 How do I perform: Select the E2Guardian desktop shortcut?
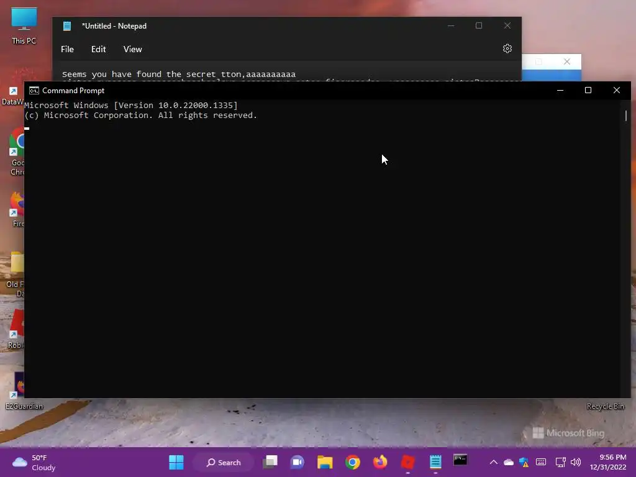24,391
